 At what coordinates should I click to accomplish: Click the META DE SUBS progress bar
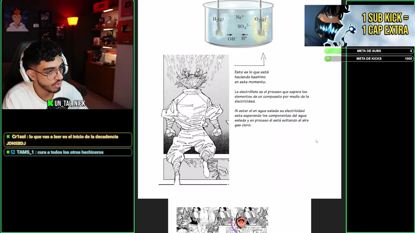tap(369, 51)
